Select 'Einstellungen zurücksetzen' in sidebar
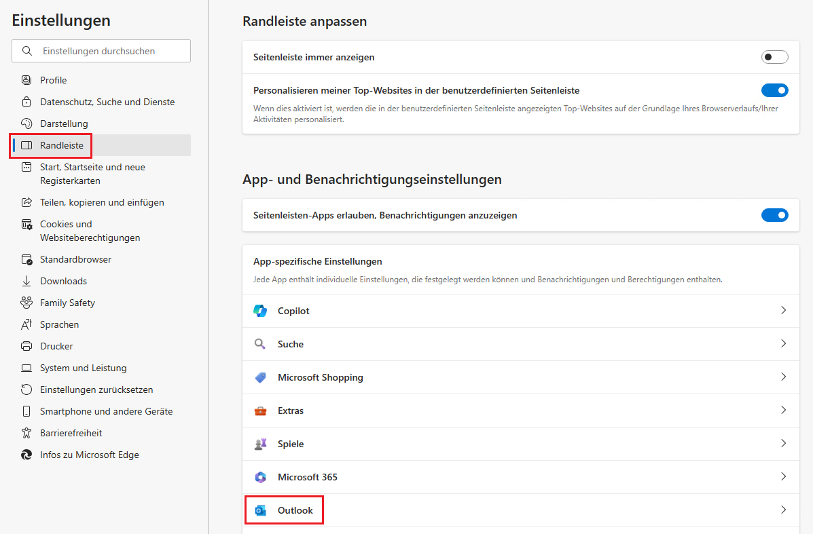 coord(96,389)
